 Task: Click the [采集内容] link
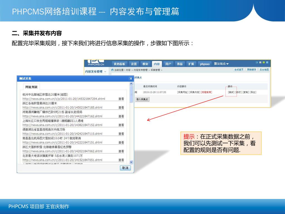[195, 92]
